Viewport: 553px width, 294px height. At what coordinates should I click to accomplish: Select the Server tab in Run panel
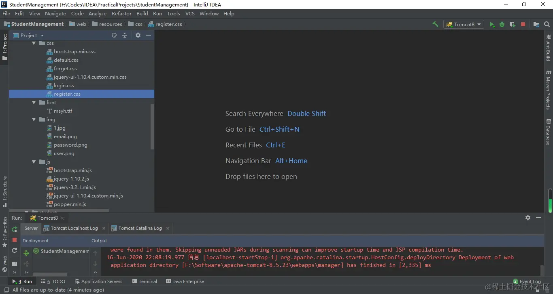31,228
